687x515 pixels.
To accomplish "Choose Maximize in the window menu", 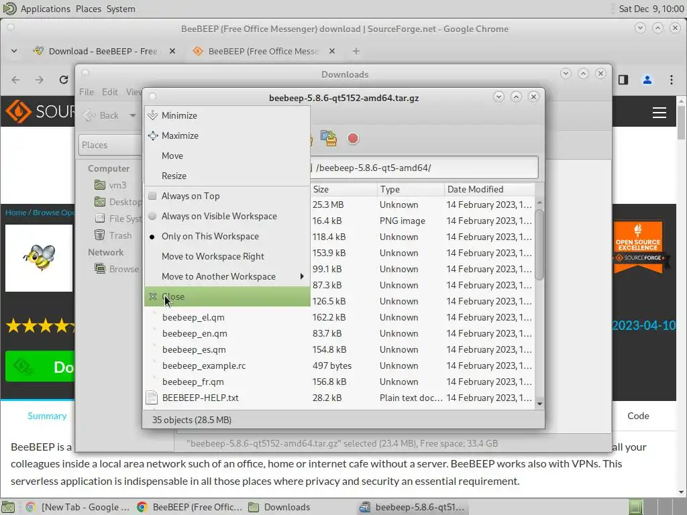I will click(x=227, y=135).
